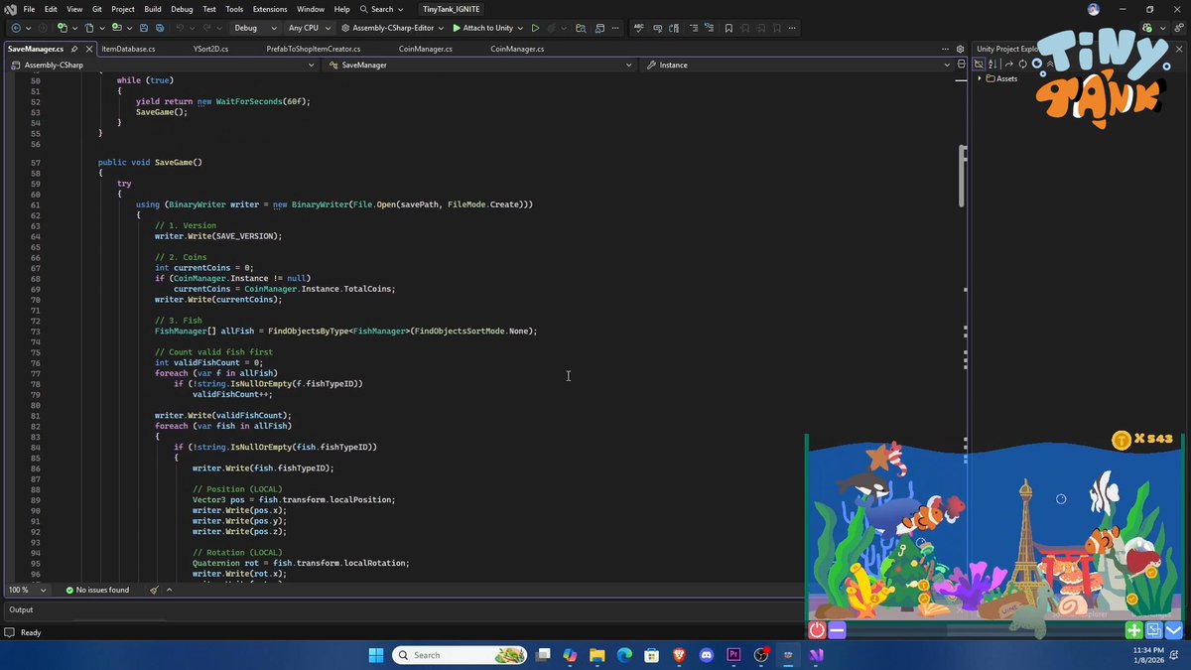Click the refresh icon in Unity Project Explorer
Image resolution: width=1191 pixels, height=670 pixels.
click(x=1022, y=65)
